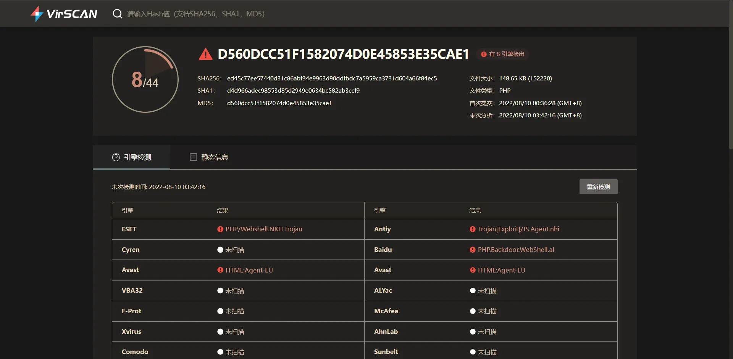Image resolution: width=733 pixels, height=359 pixels.
Task: Click the file type value PHP
Action: pos(505,90)
